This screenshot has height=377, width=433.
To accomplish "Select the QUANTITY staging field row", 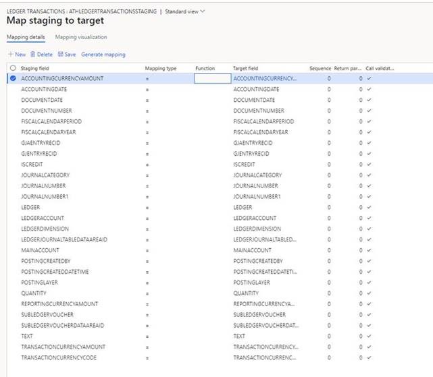I will click(34, 293).
